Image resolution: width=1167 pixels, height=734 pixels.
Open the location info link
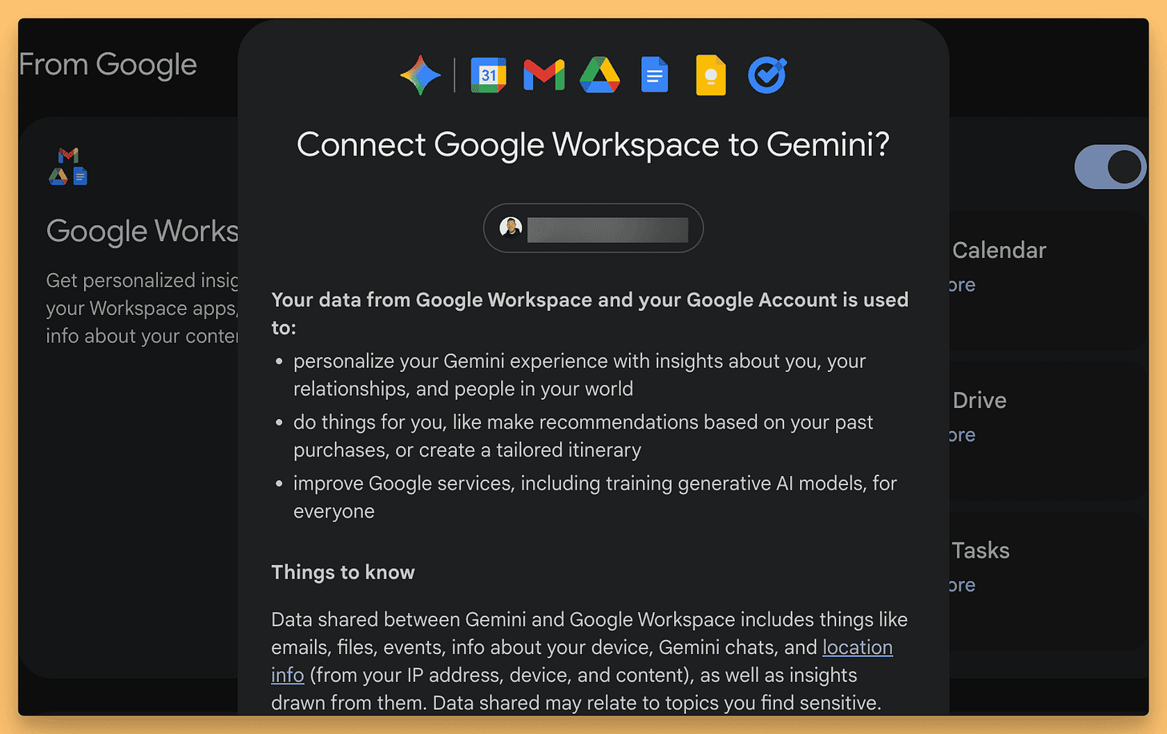point(582,661)
